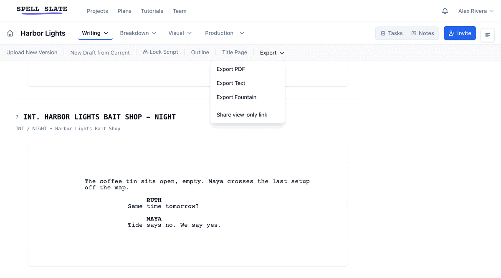Select Share view-only link

pyautogui.click(x=248, y=114)
